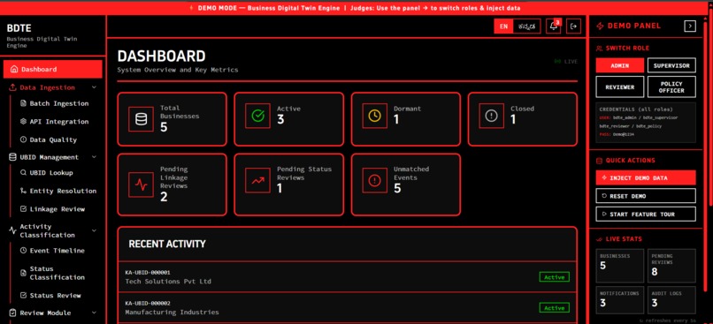
Task: Click the Tech Solutions Pvt Ltd activity row
Action: (x=347, y=277)
